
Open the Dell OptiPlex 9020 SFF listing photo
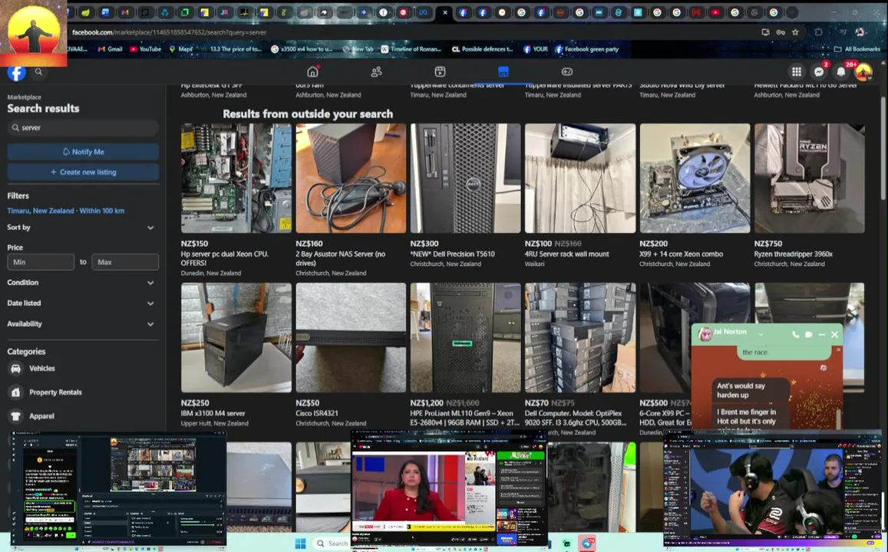pyautogui.click(x=580, y=337)
